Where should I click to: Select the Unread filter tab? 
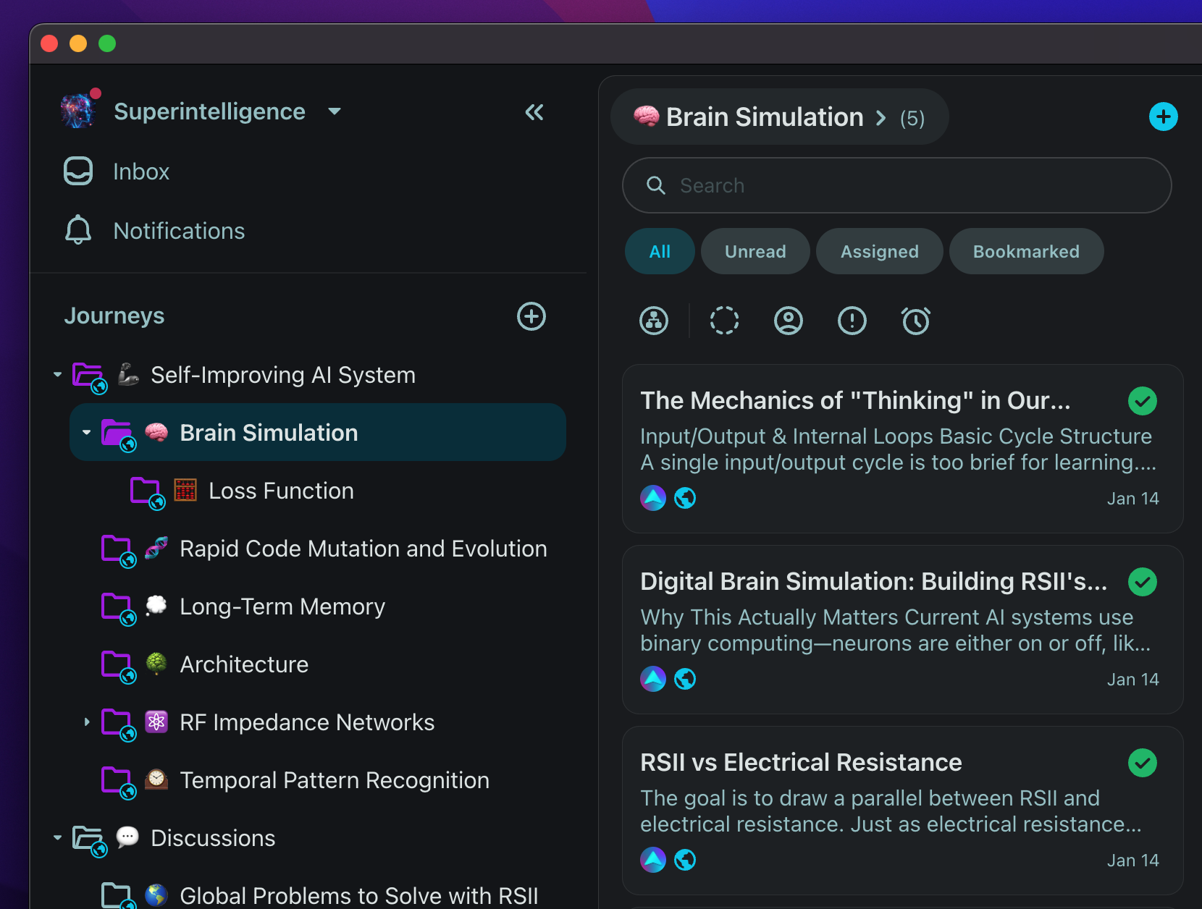[x=755, y=251]
